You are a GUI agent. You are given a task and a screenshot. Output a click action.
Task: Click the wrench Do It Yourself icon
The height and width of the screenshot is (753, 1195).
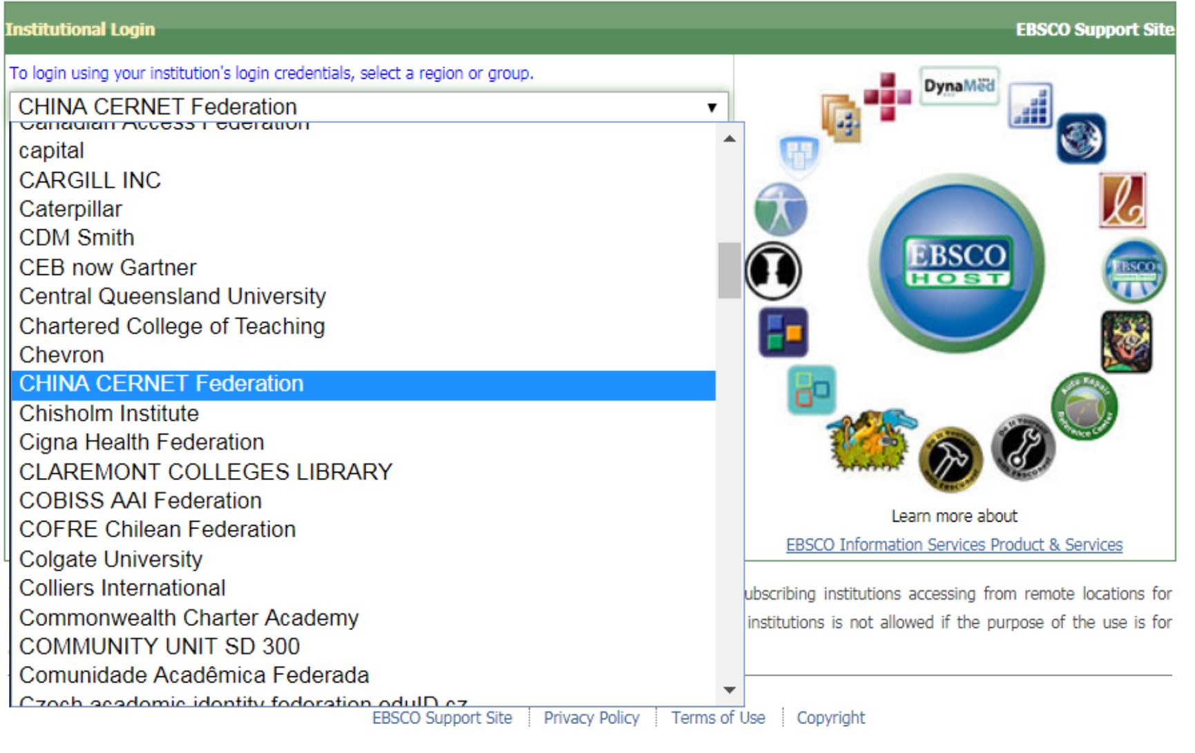click(1023, 447)
